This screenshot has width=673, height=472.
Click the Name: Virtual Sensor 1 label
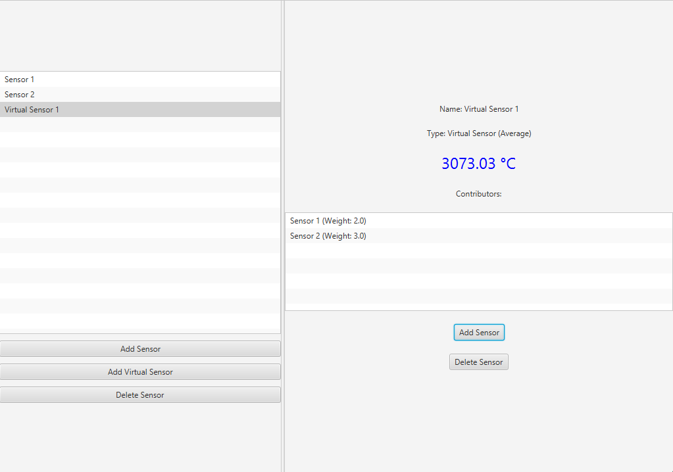tap(479, 109)
